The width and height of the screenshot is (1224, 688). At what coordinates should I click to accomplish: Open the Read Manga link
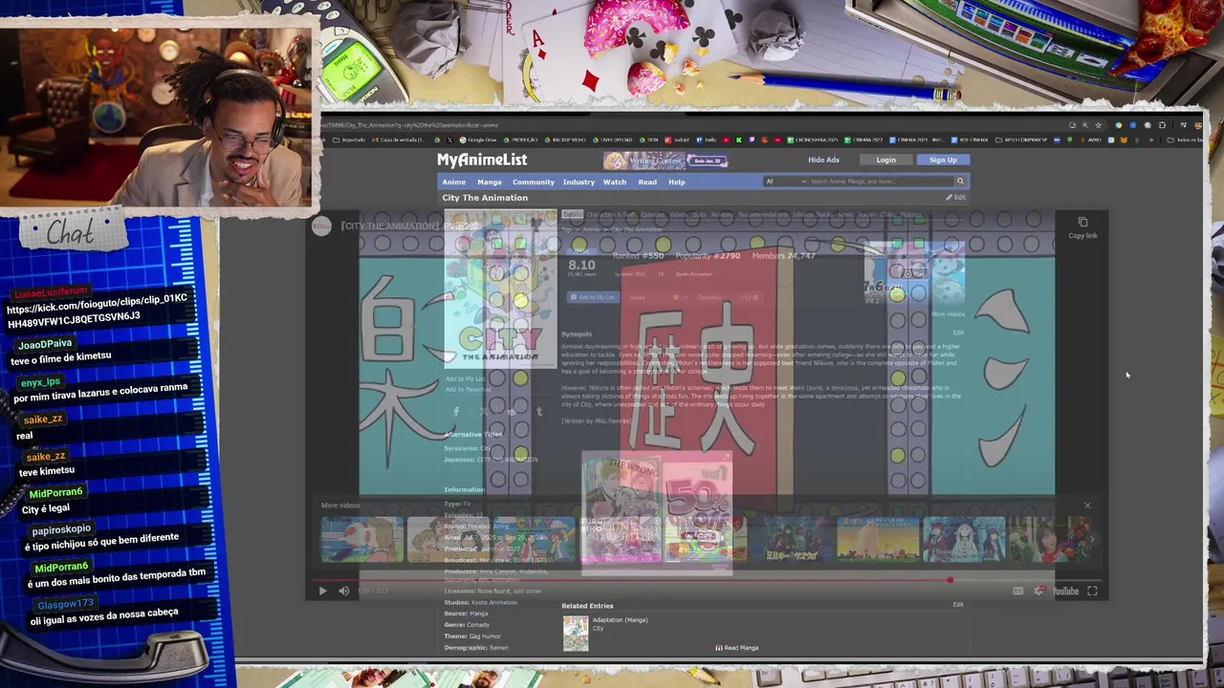point(737,648)
